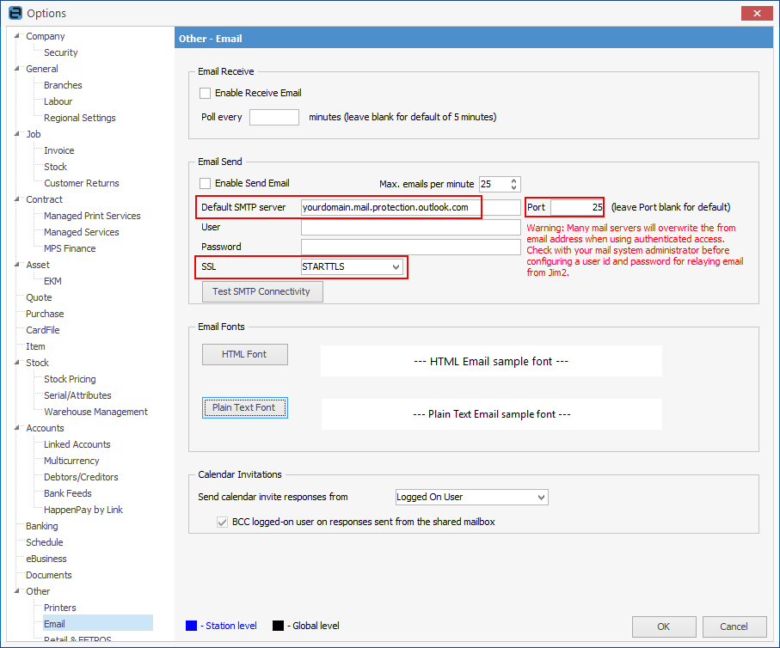Collapse the Accounts tree node
This screenshot has width=780, height=648.
click(x=17, y=428)
